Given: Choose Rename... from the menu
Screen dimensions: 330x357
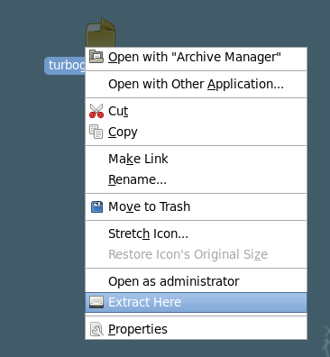Looking at the screenshot, I should click(196, 179).
